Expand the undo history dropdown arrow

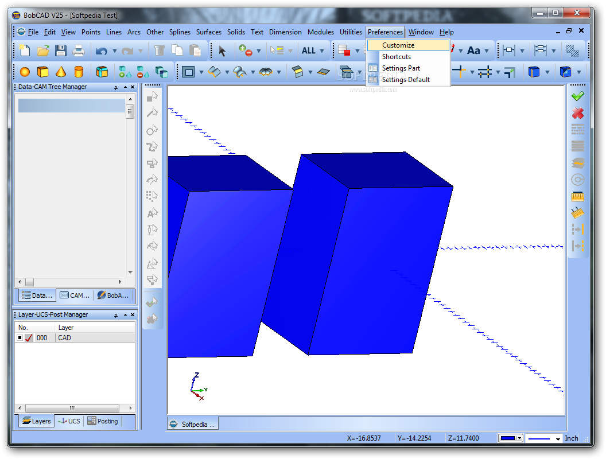pyautogui.click(x=114, y=51)
